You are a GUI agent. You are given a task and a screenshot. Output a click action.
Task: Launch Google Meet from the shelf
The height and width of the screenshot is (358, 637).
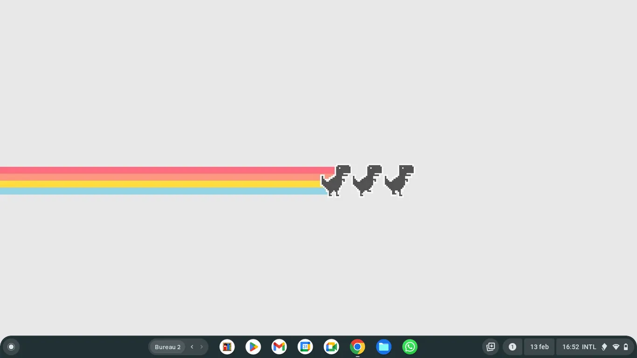coord(332,347)
